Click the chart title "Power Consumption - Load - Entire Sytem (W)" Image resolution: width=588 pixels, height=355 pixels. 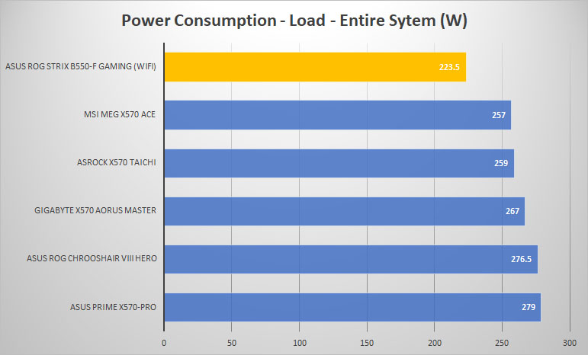pyautogui.click(x=294, y=21)
